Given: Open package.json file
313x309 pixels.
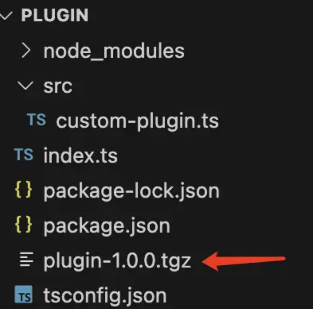Looking at the screenshot, I should coord(107,226).
